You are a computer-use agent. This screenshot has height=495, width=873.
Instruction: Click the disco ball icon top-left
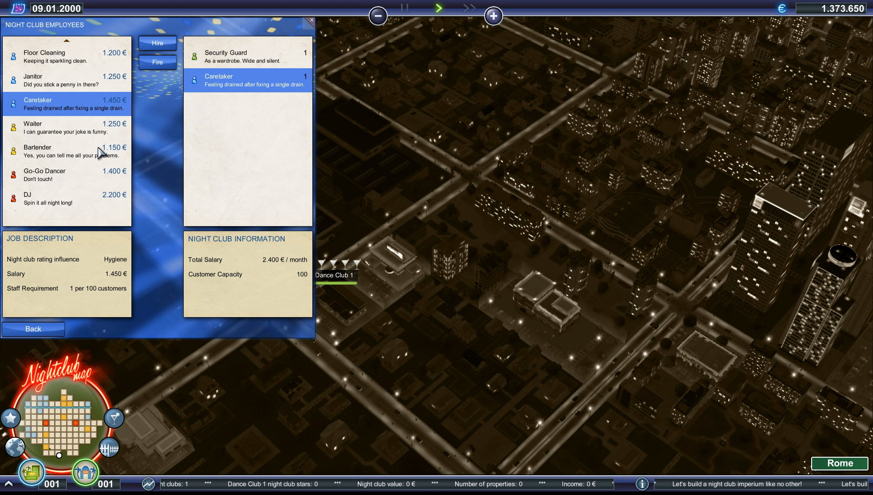point(18,8)
